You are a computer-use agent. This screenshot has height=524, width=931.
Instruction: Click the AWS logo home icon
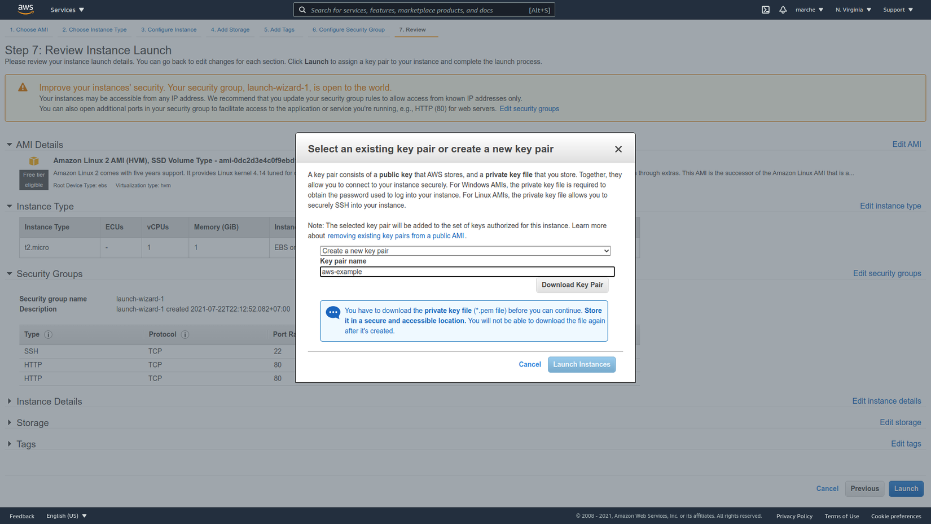click(25, 9)
